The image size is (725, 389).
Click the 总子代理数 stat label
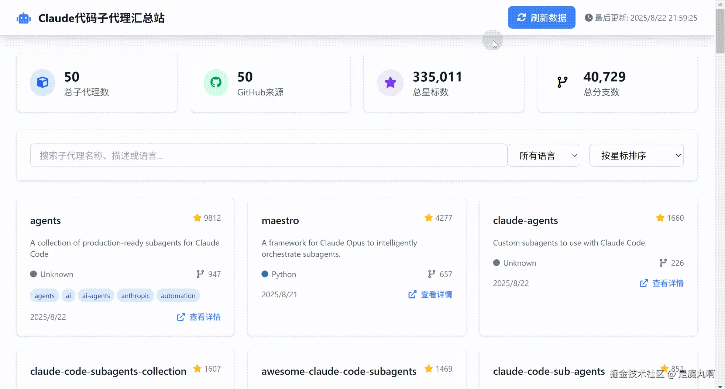87,92
